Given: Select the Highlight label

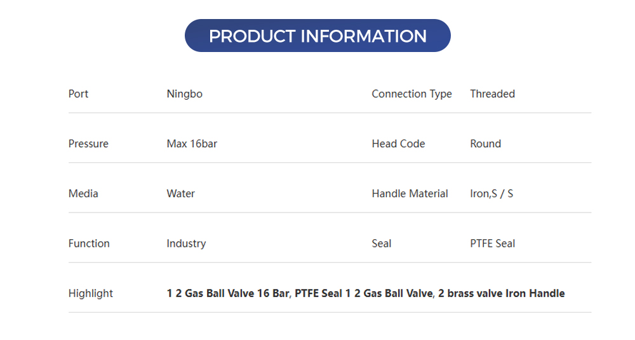Looking at the screenshot, I should click(91, 294).
